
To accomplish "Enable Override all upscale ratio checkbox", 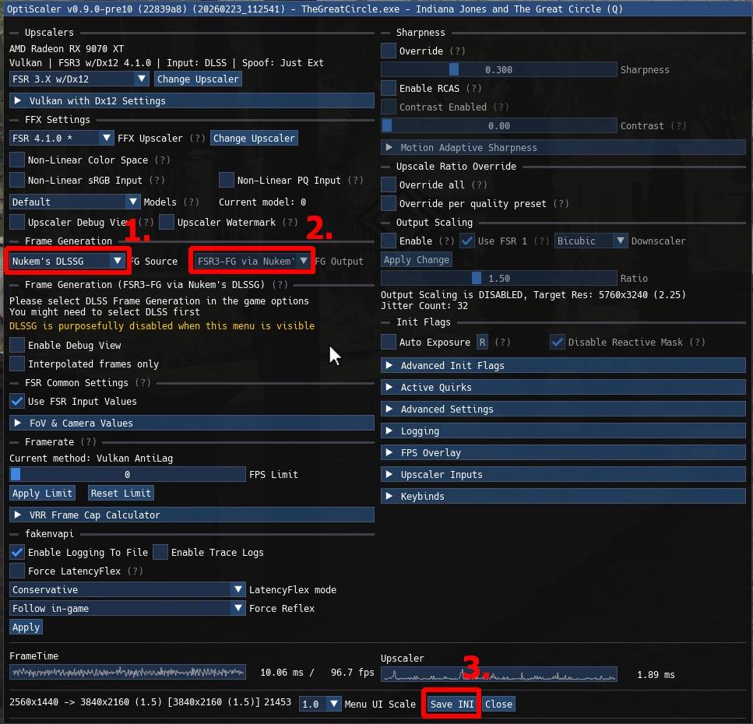I will pos(389,185).
